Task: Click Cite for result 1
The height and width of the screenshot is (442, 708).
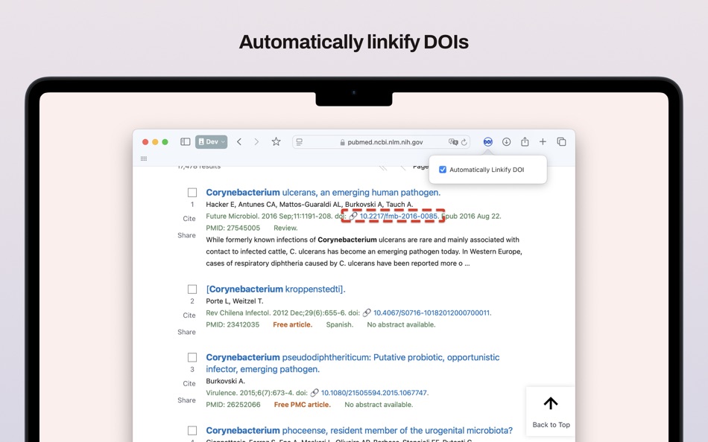Action: click(189, 219)
